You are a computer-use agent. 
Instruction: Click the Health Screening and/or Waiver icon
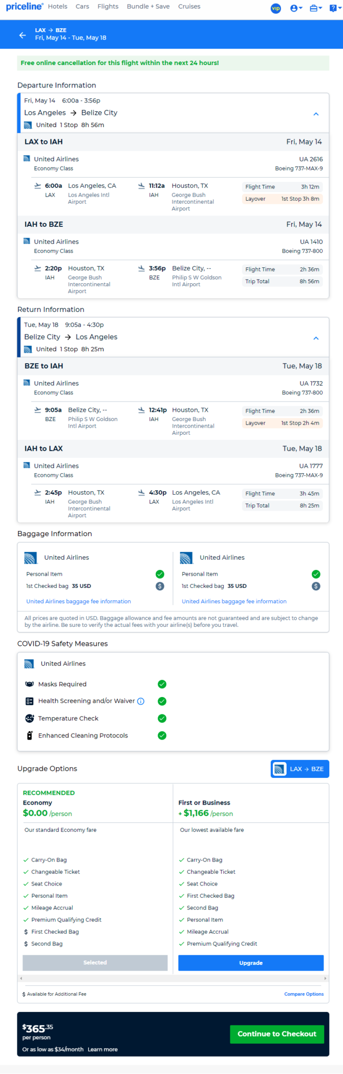(x=29, y=701)
